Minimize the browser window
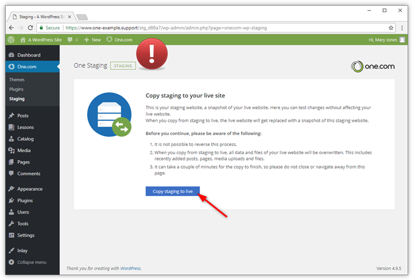Viewport: 413px width, 280px height. (x=369, y=10)
